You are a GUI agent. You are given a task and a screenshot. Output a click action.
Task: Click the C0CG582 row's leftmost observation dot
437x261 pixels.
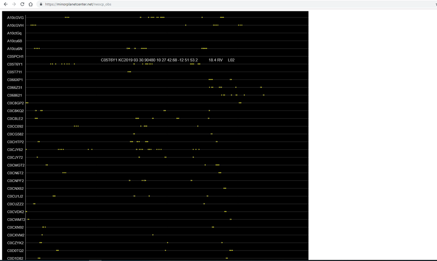tap(134, 134)
